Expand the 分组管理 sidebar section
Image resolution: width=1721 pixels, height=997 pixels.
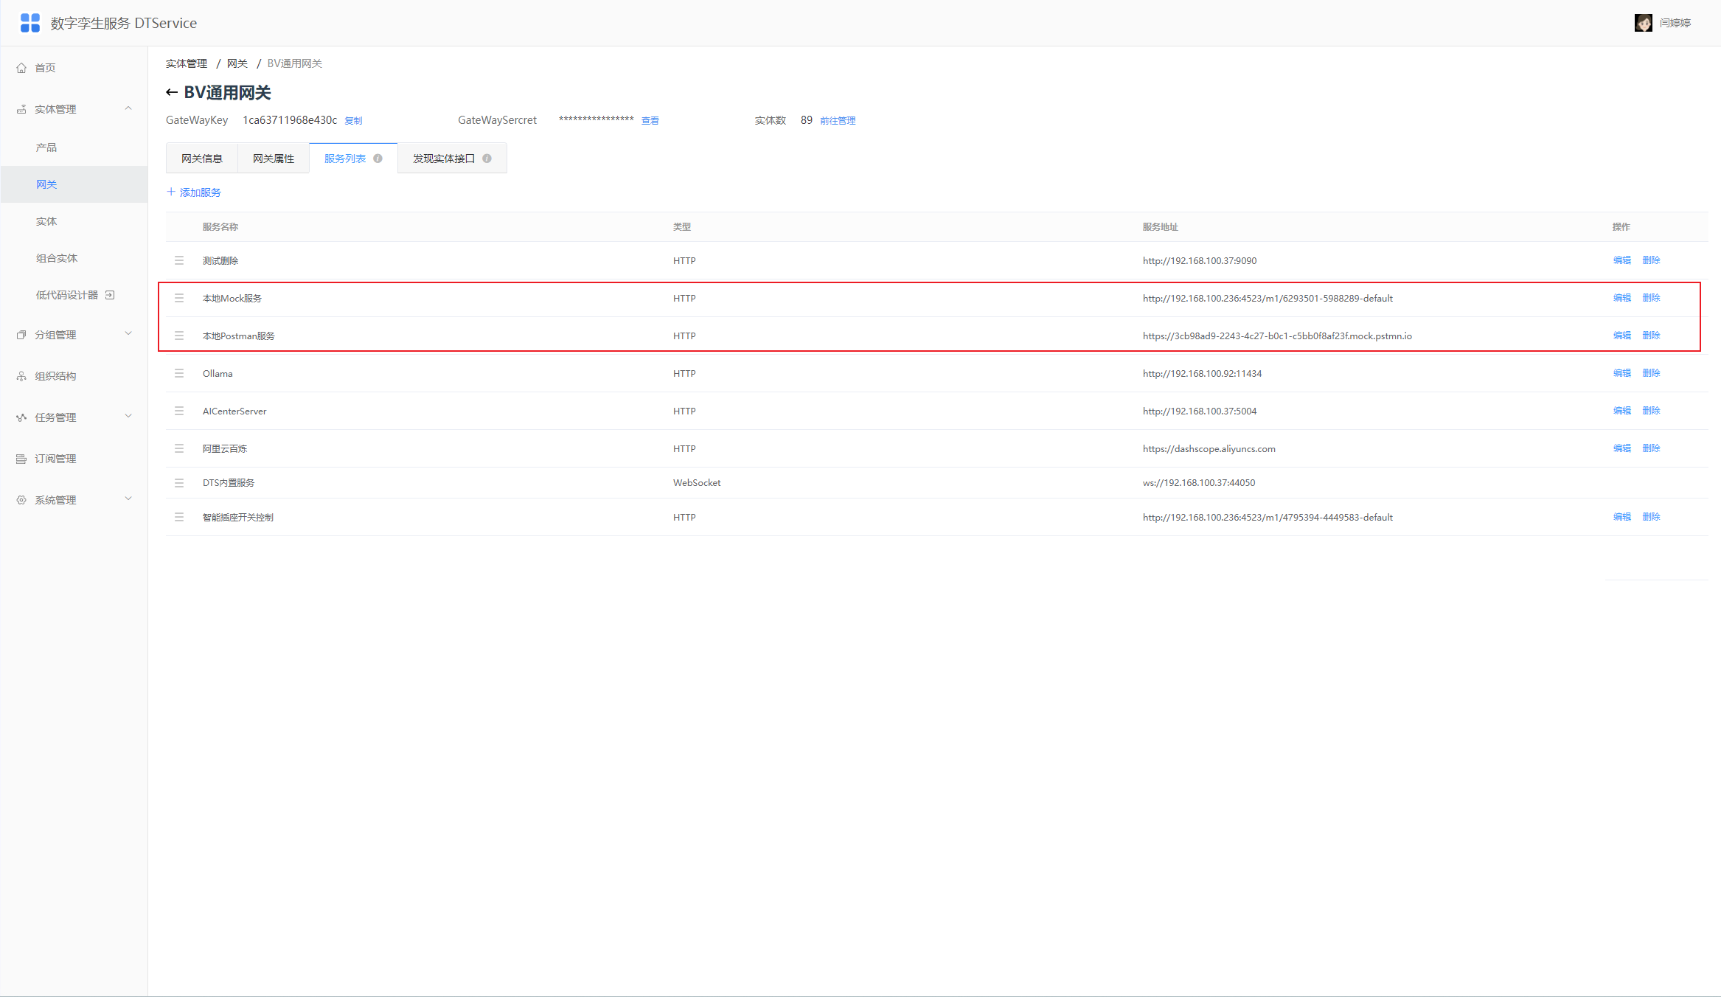tap(128, 334)
